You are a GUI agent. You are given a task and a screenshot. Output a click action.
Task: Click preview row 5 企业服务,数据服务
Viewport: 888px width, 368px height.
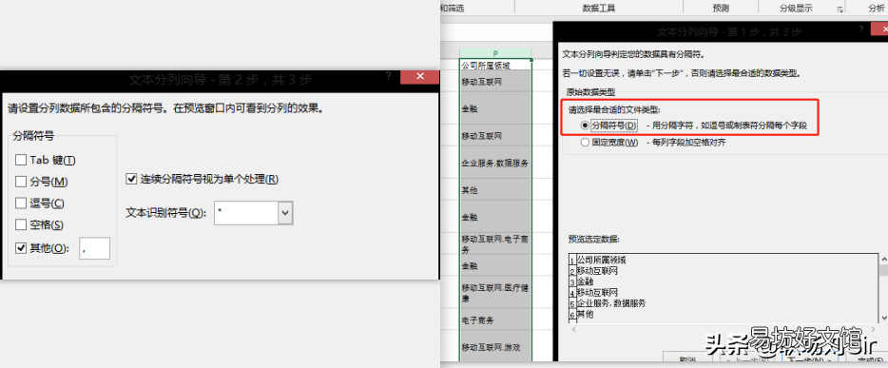611,303
